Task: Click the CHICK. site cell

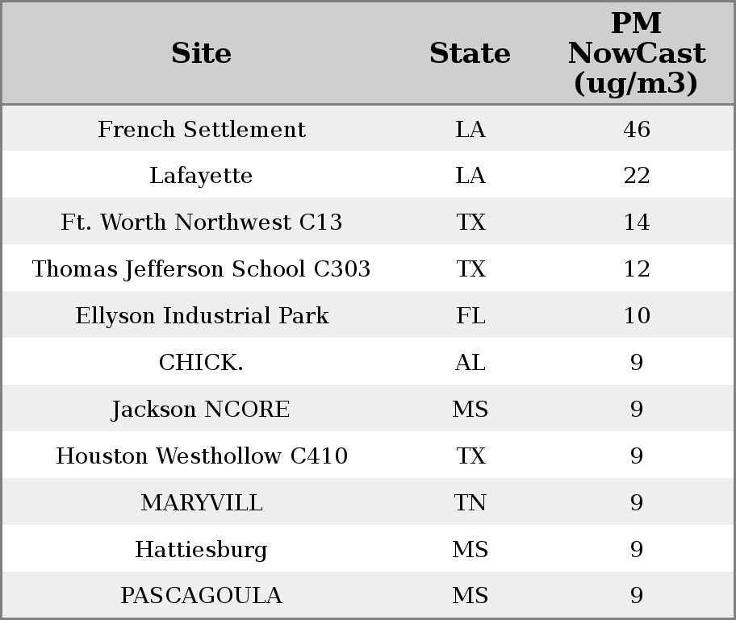Action: pos(201,363)
